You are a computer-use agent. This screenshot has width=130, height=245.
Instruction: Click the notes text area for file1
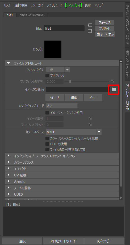(x=63, y=221)
